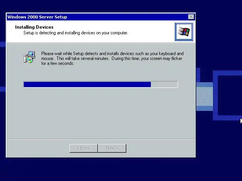The width and height of the screenshot is (242, 181).
Task: Click the computer and CD setup icon
Action: [x=29, y=57]
